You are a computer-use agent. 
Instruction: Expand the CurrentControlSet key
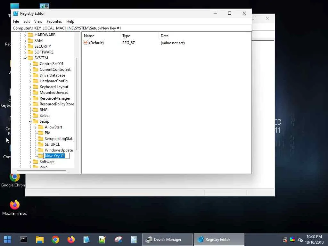30,70
